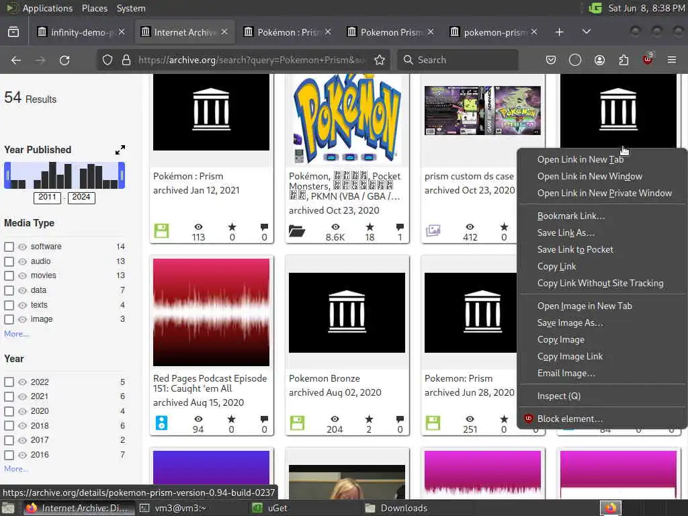The image size is (688, 516).
Task: Open Red Pages Podcast Episode 151 link
Action: [210, 384]
